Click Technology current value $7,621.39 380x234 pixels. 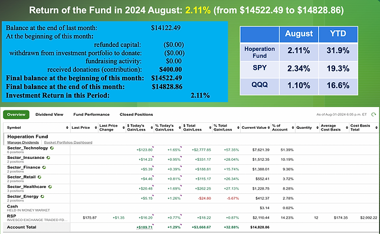point(261,149)
